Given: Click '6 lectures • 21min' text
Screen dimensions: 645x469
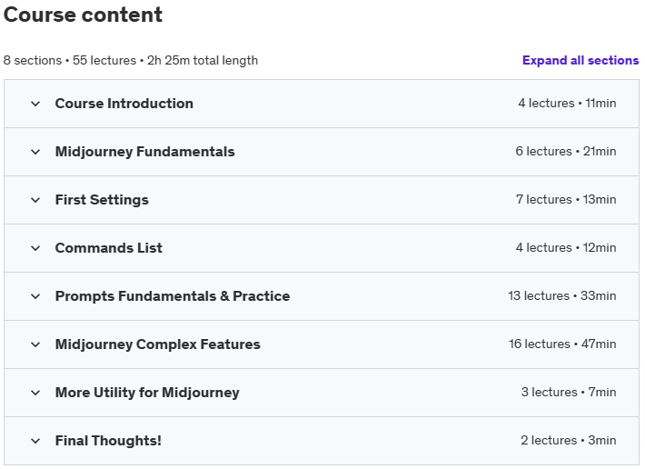Looking at the screenshot, I should tap(566, 151).
